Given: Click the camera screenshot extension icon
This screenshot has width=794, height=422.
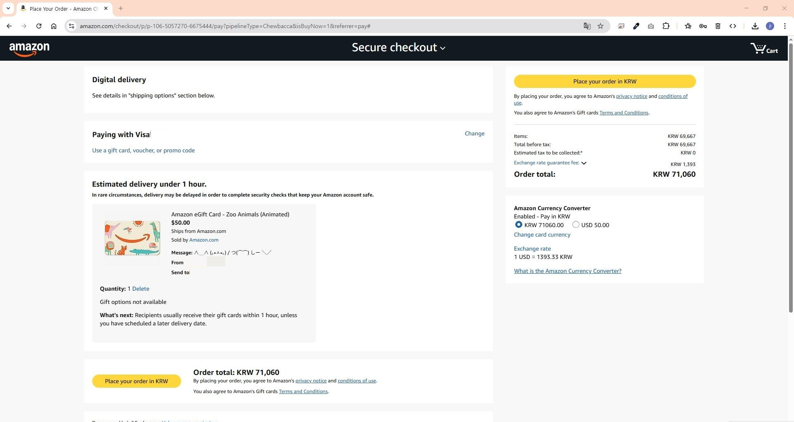Looking at the screenshot, I should 651,26.
